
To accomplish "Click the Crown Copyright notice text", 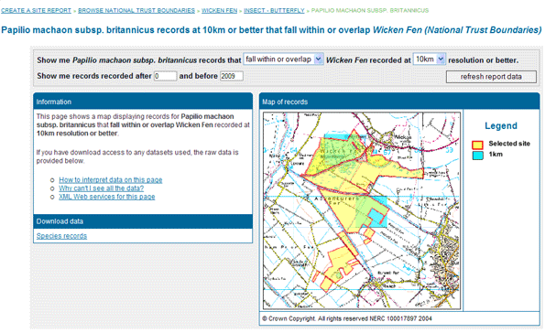I will tap(347, 318).
